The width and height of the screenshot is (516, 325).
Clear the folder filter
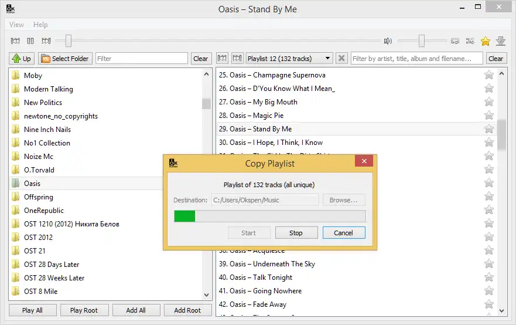point(200,59)
